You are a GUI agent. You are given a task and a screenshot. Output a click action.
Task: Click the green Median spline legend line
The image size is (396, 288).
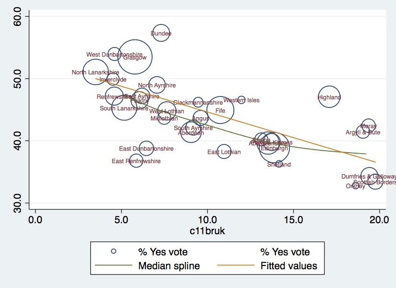[x=113, y=265]
